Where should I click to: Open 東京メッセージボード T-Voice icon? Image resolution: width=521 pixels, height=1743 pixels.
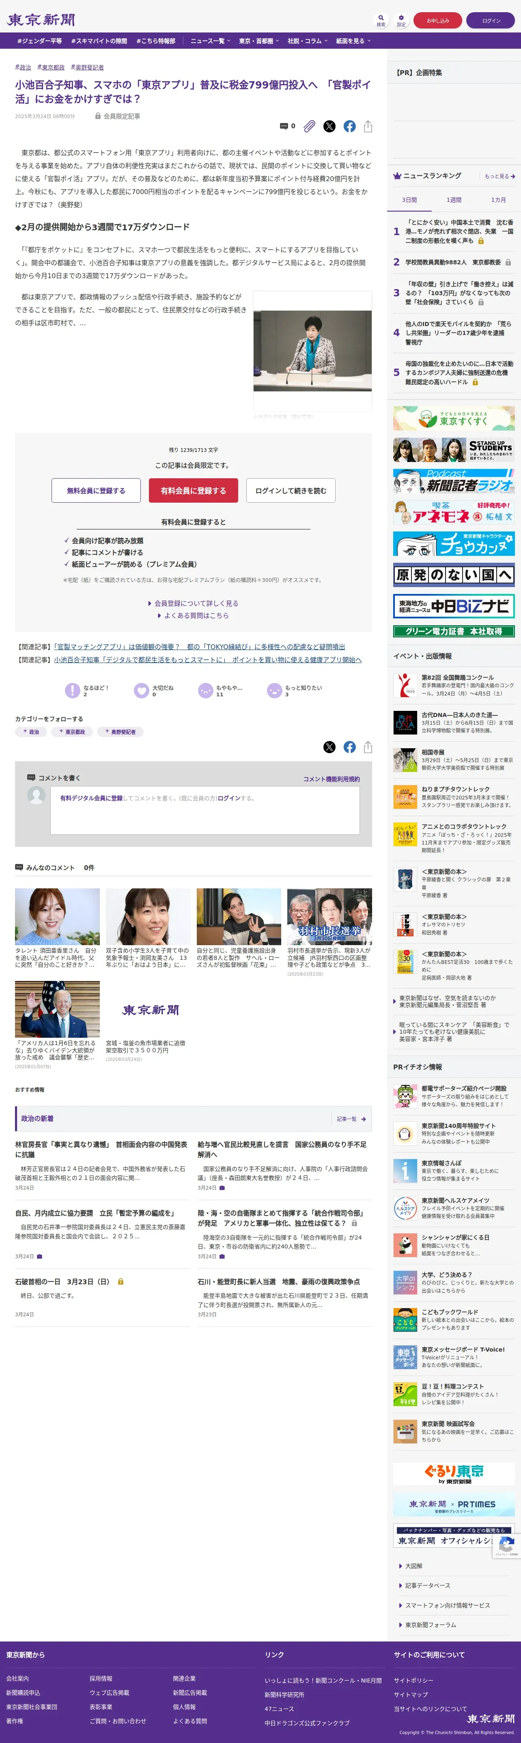point(405,1356)
